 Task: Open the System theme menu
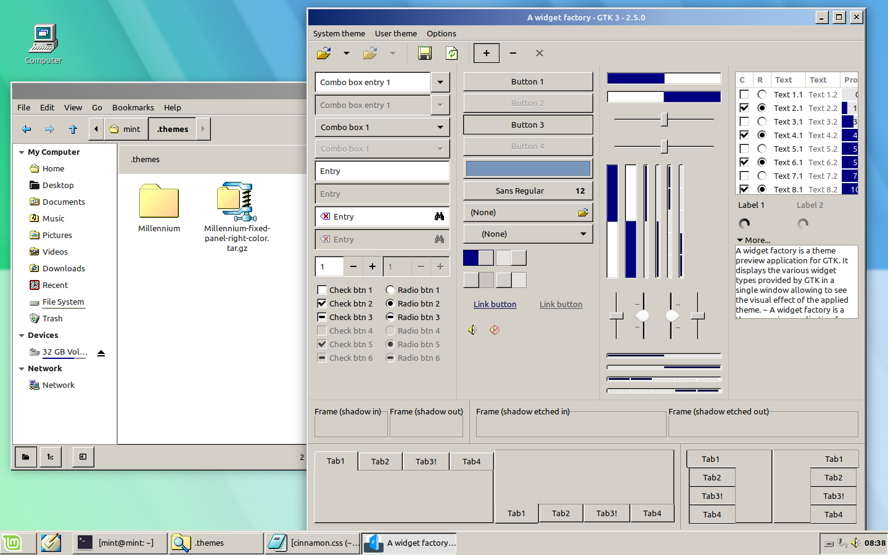(339, 34)
